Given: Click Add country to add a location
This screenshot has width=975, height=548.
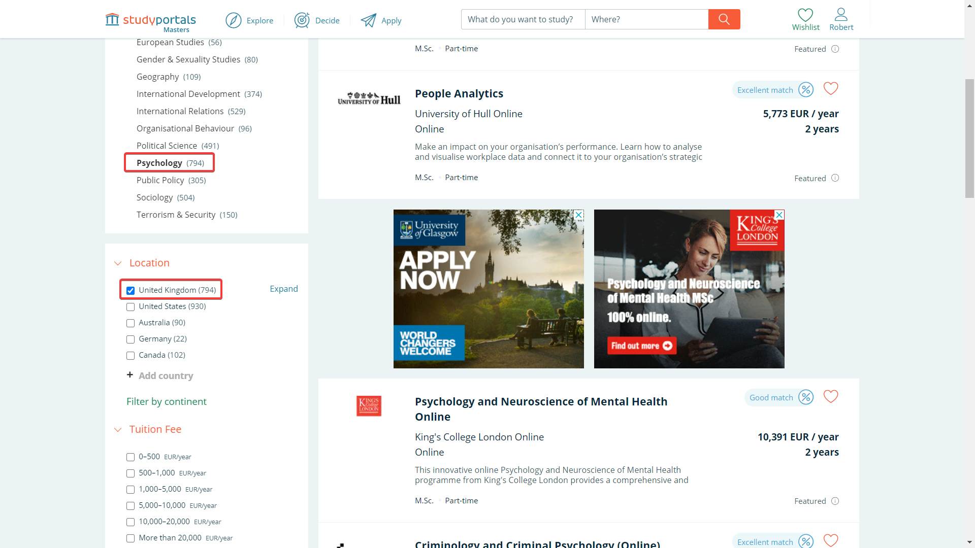Looking at the screenshot, I should coord(166,375).
